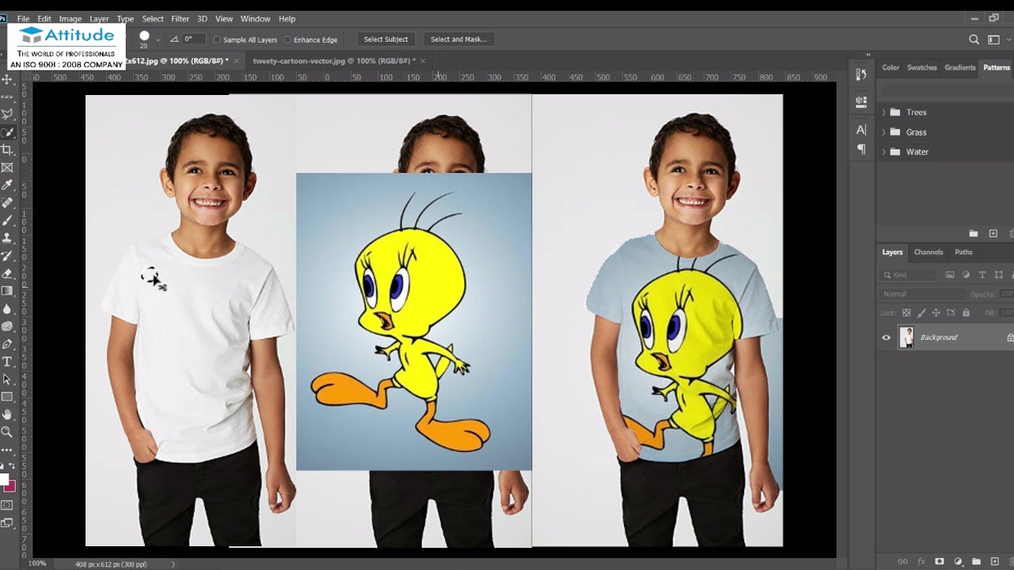Select the Blur tool
Screen dimensions: 1014x570
coord(7,309)
